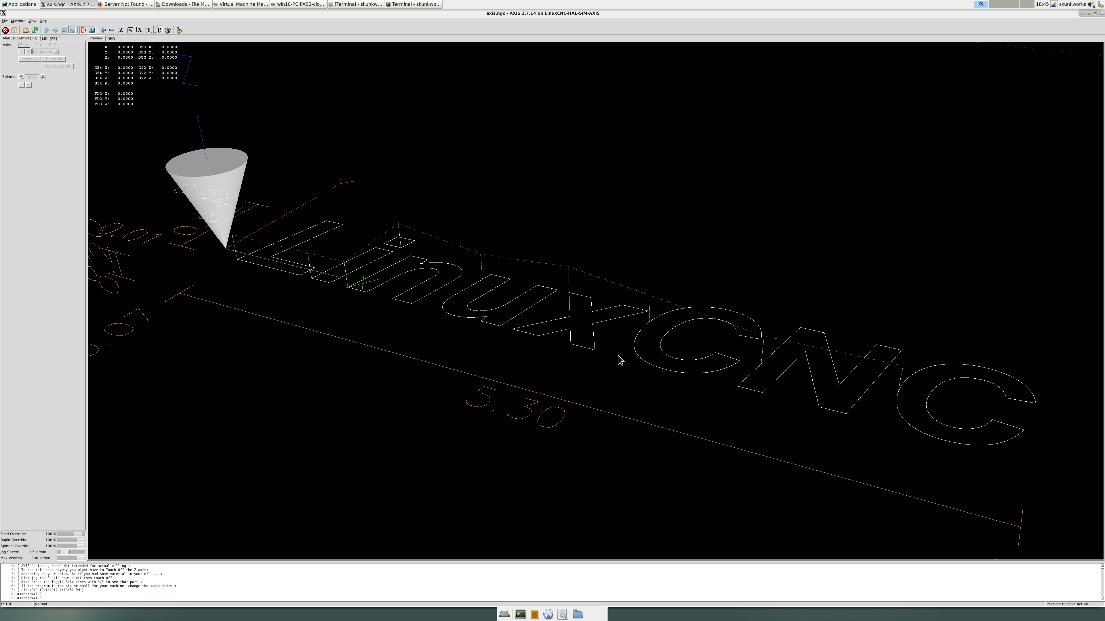1105x621 pixels.
Task: Switch to the MDI [F5] tab
Action: [x=49, y=39]
